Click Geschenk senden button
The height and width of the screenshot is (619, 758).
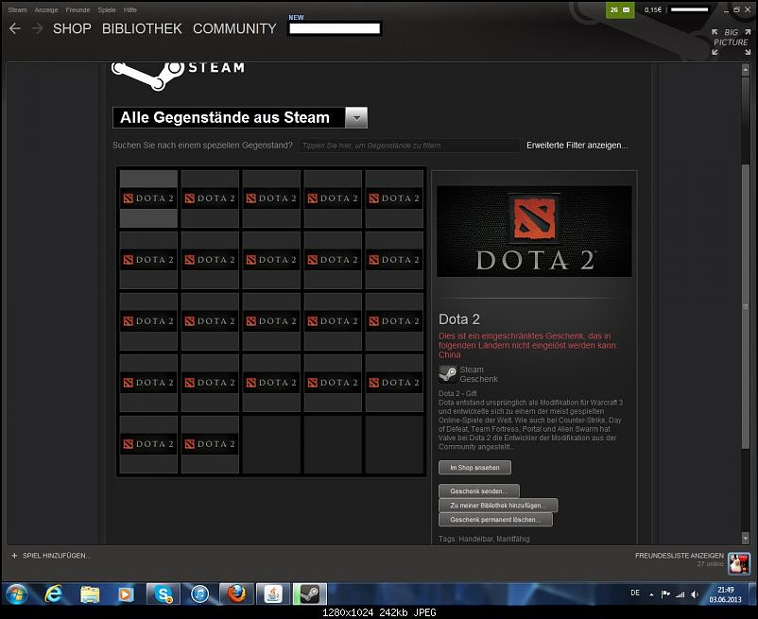coord(479,491)
